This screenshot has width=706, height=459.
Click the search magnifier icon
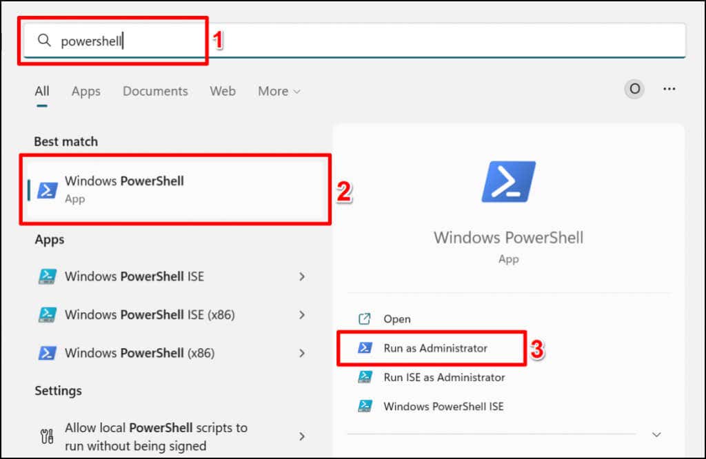(44, 41)
